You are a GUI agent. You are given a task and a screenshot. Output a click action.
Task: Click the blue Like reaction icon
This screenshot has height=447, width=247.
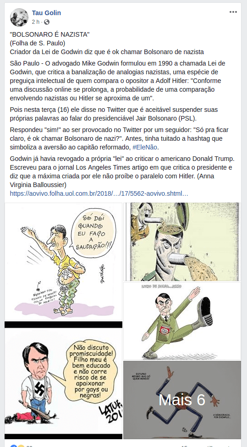tap(13, 446)
